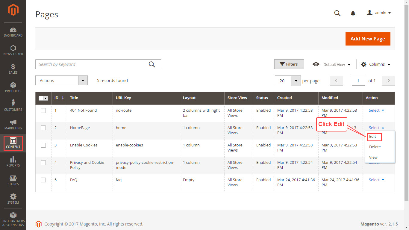The image size is (409, 230).
Task: Click the Magento logo in the sidebar
Action: (x=13, y=10)
